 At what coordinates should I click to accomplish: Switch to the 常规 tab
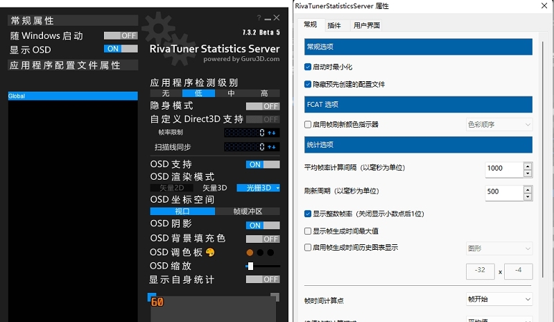click(310, 24)
